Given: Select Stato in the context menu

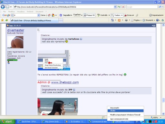Looking at the screenshot, I should pyautogui.click(x=125, y=111).
